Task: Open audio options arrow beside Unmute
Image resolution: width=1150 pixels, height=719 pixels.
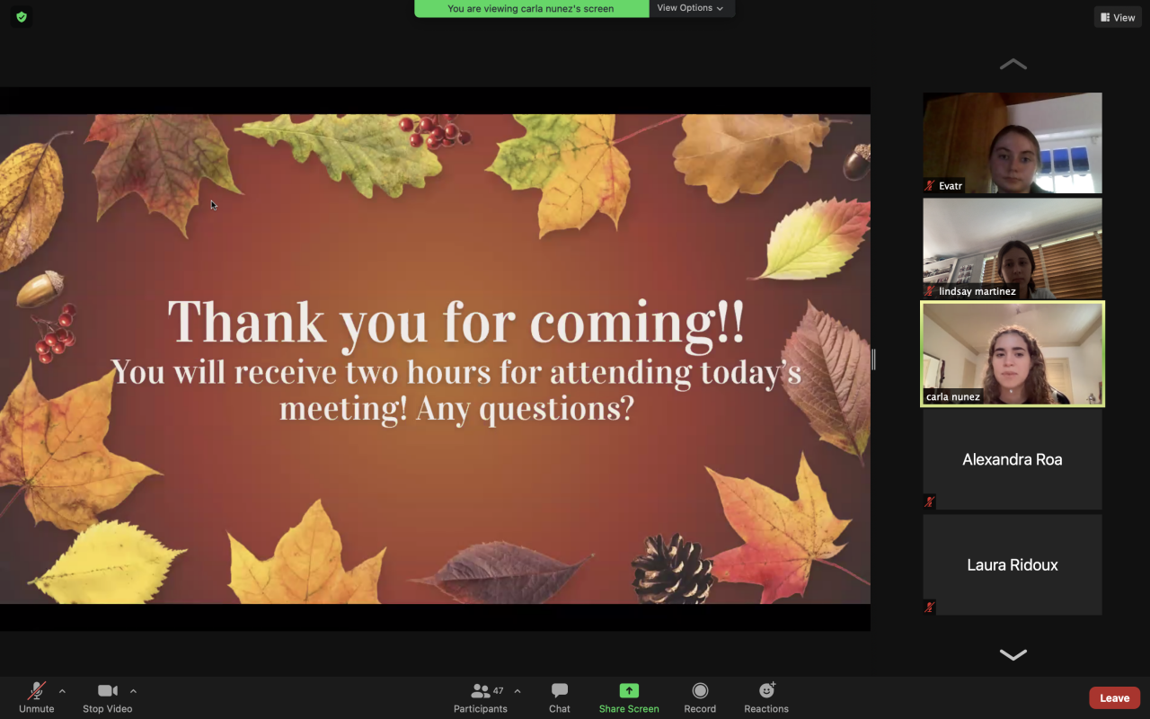Action: 62,691
